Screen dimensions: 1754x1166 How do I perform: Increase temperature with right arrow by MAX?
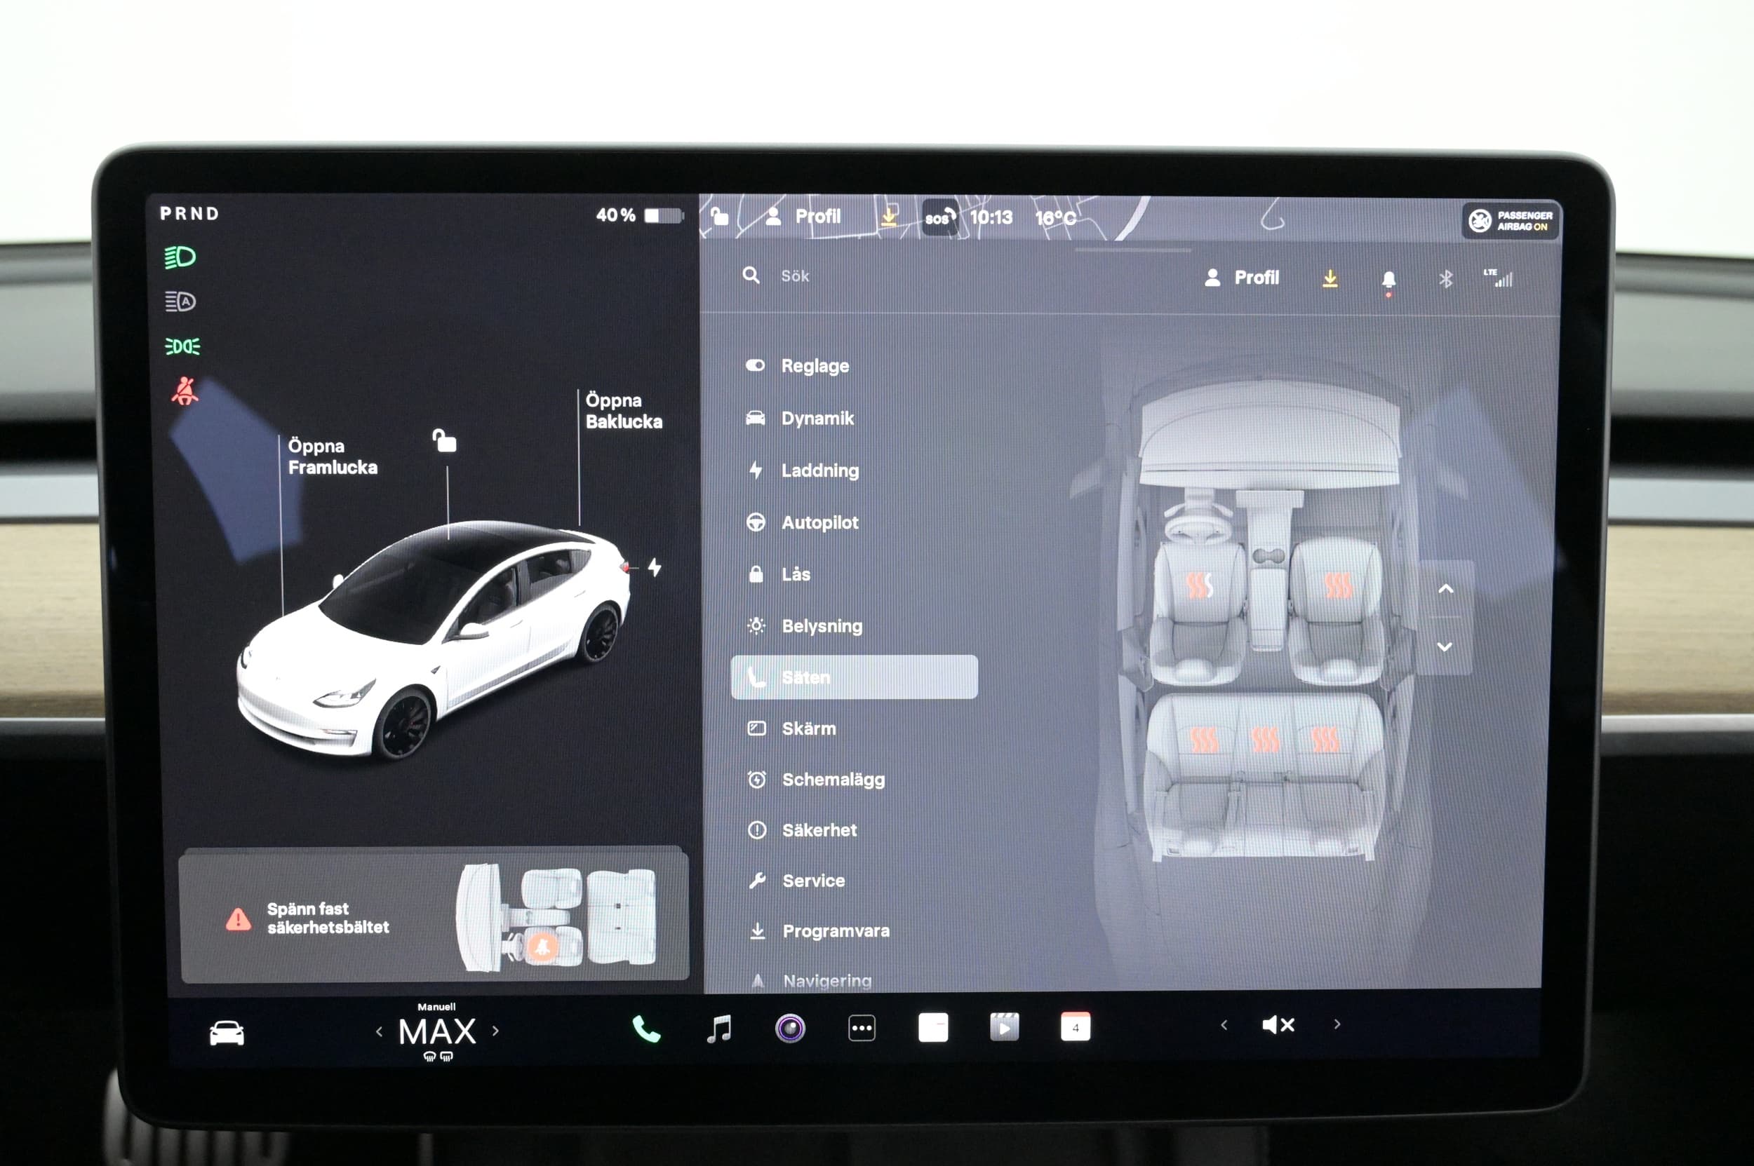click(x=495, y=1031)
